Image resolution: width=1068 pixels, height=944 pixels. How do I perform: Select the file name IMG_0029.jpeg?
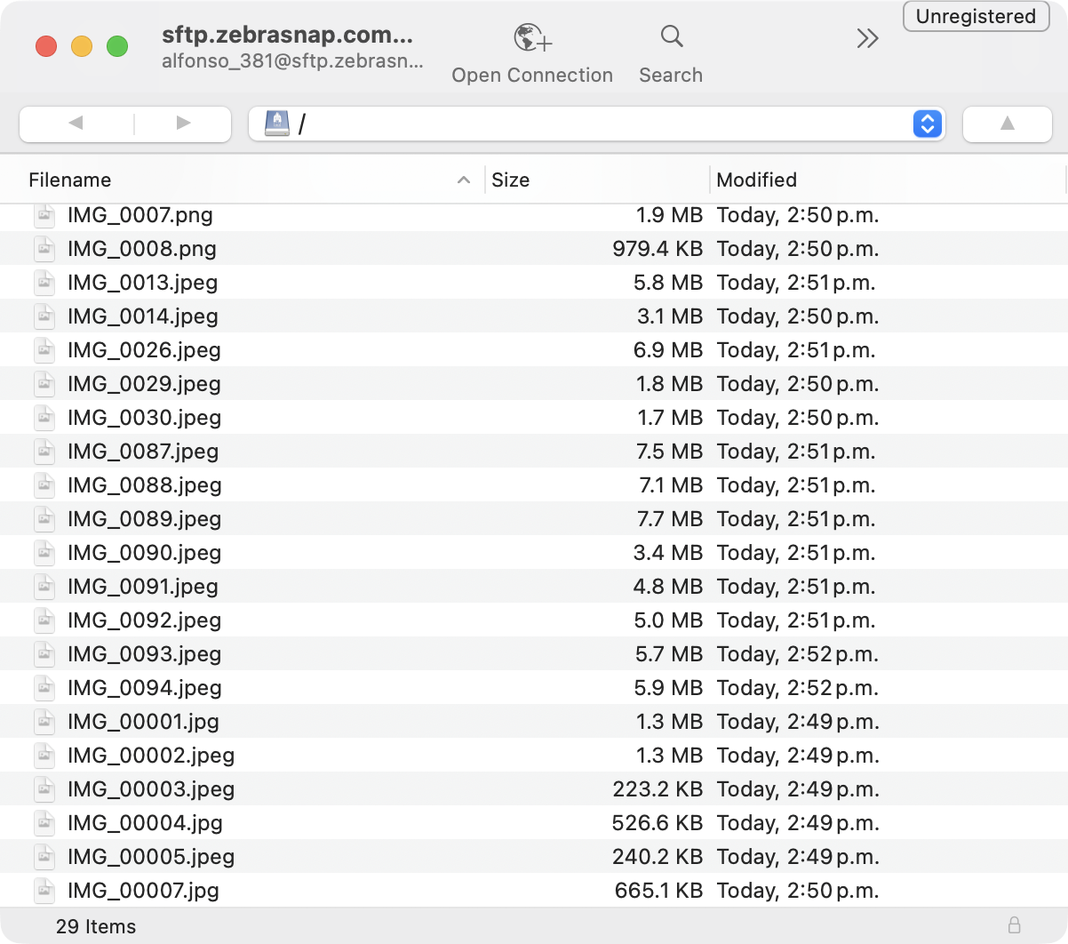(x=144, y=384)
